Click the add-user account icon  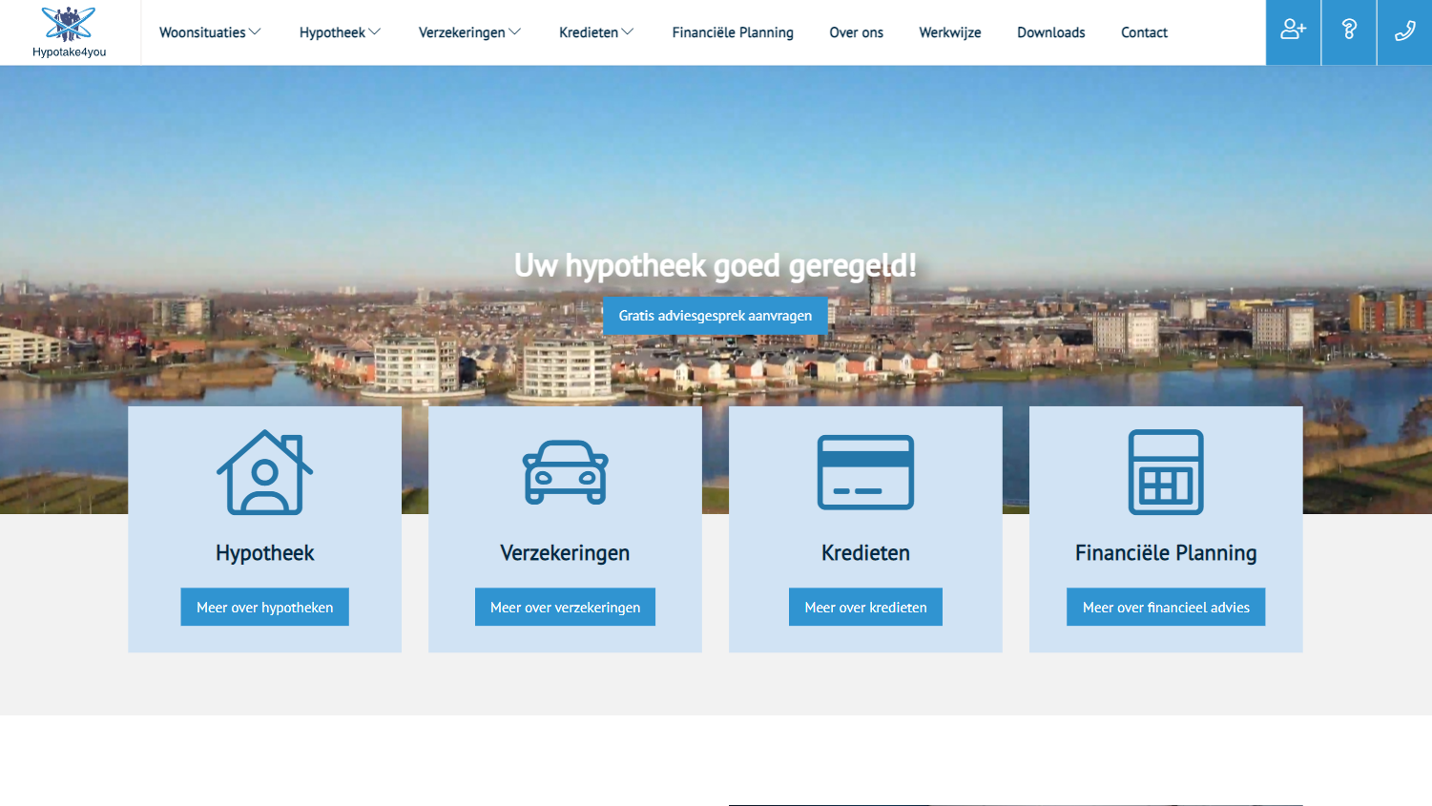tap(1293, 31)
